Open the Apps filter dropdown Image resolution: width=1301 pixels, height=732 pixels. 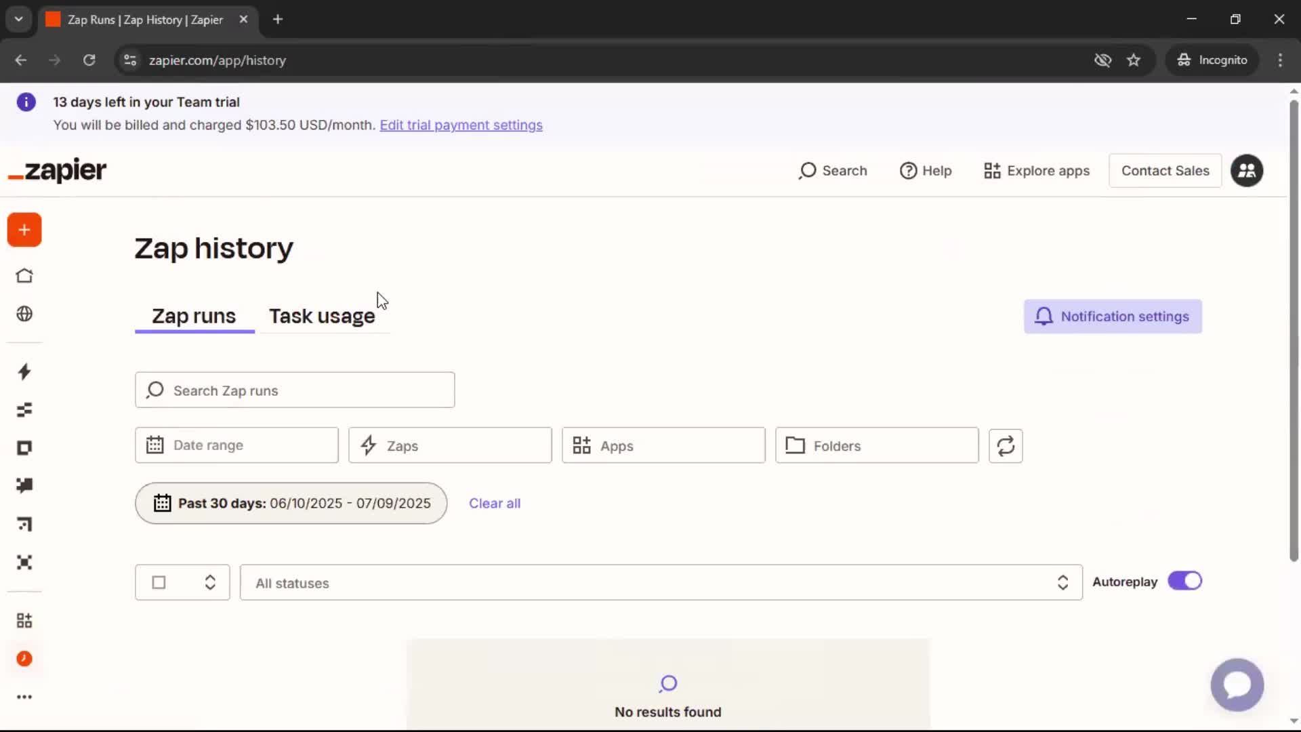663,445
